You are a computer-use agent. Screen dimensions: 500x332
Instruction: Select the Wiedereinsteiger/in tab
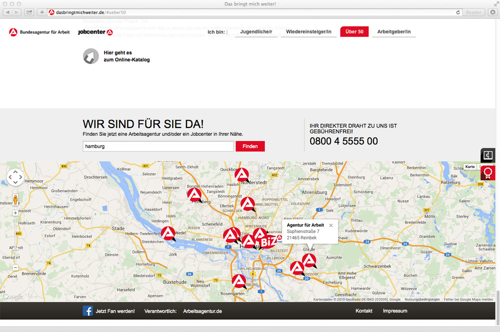tap(308, 32)
